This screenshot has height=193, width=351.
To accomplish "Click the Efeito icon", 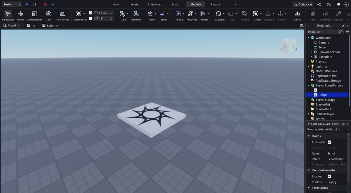I will (163, 14).
